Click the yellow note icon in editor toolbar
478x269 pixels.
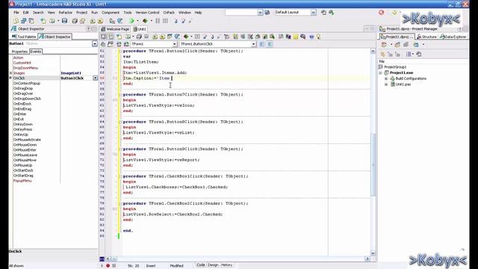click(x=296, y=37)
